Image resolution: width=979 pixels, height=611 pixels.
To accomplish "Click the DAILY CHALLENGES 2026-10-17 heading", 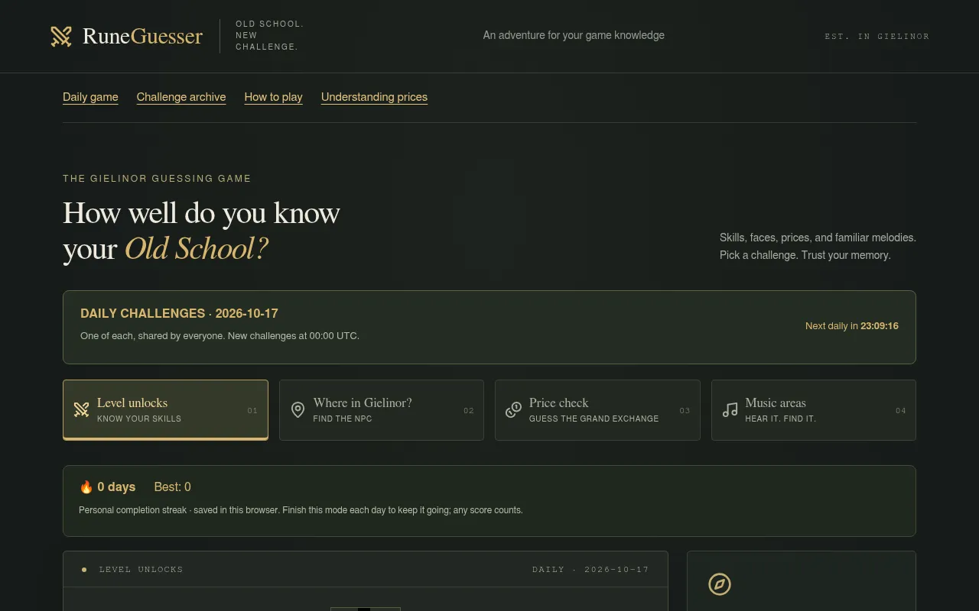I will click(x=179, y=313).
